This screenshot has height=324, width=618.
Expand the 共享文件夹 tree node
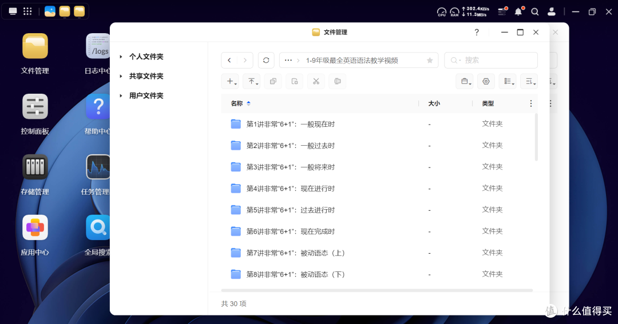[121, 76]
